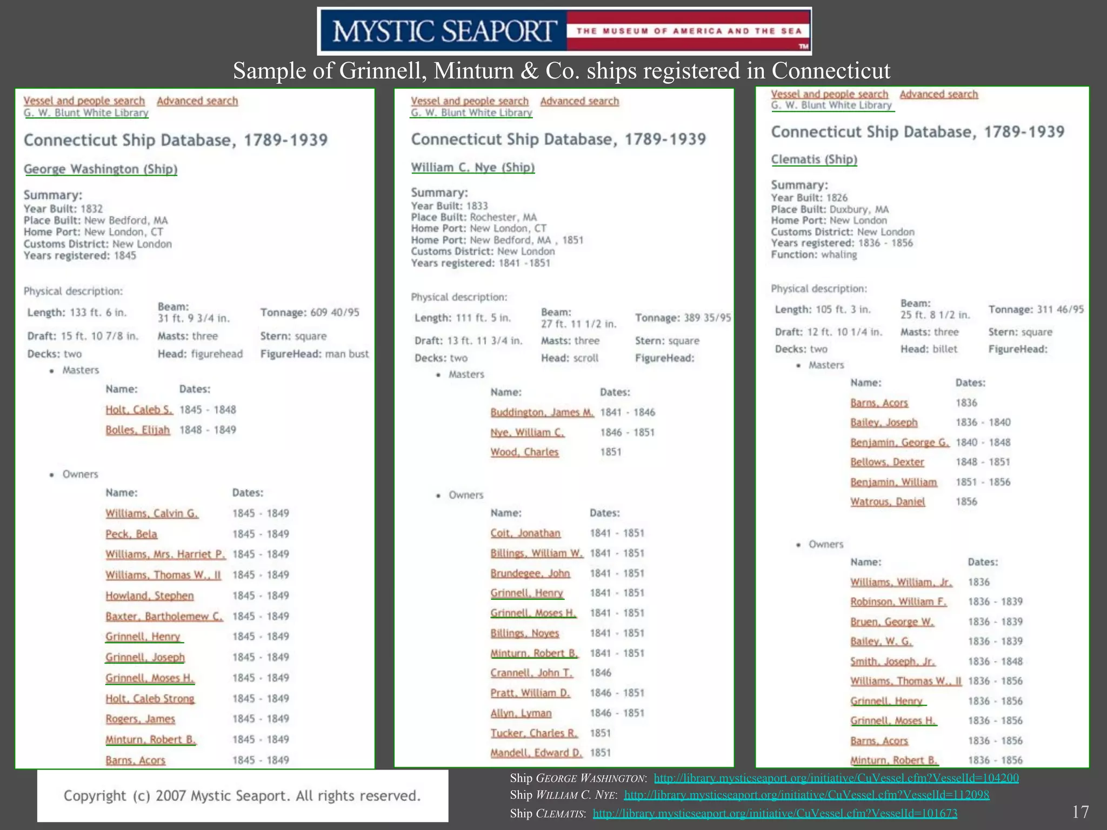Open 'Williams, Thomas W., II' in George Washington panel
The image size is (1107, 830).
163,575
